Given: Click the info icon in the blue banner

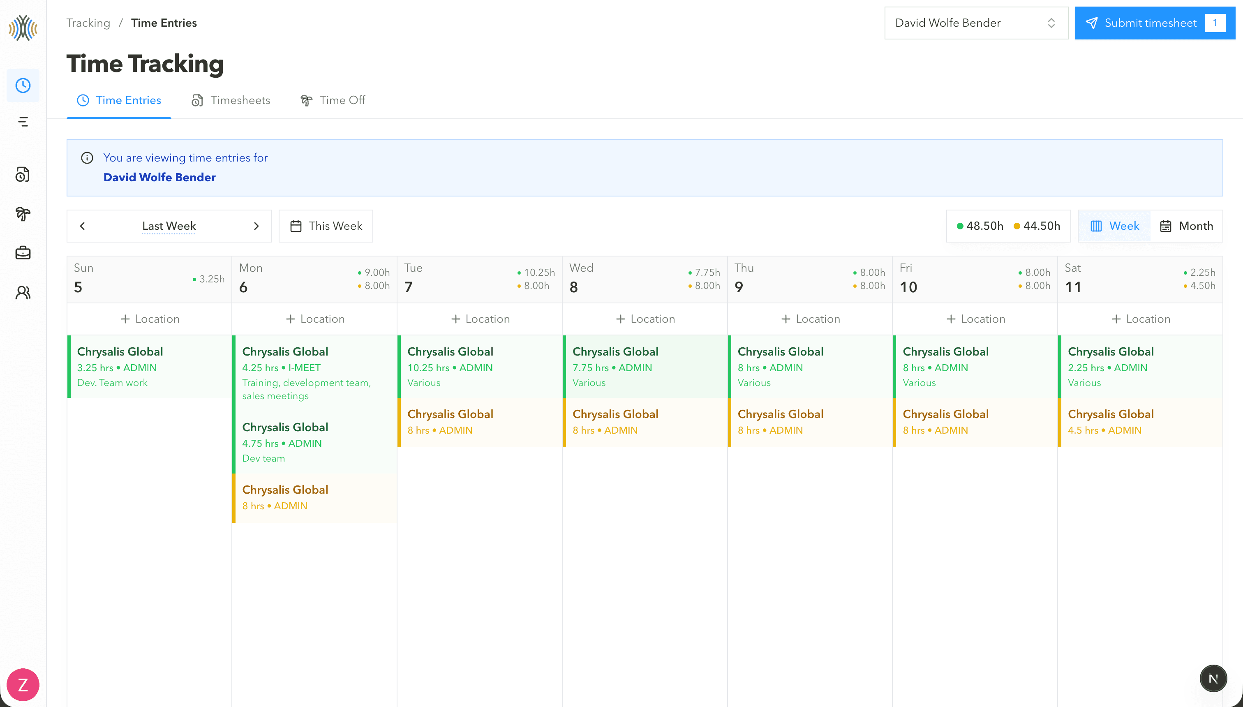Looking at the screenshot, I should click(88, 157).
